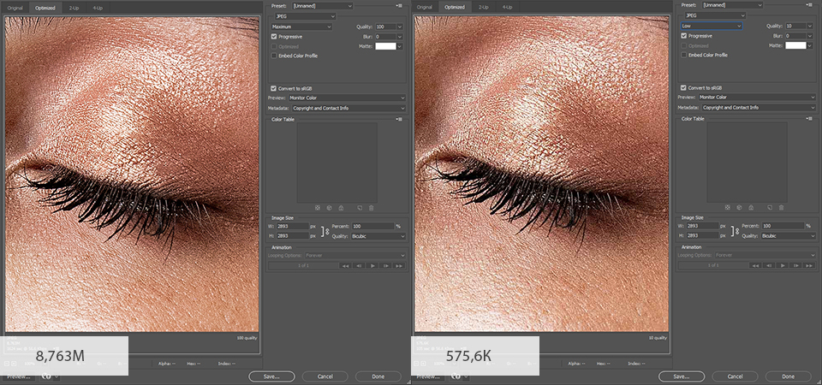Switch to the Original tab, right dialog

point(425,8)
